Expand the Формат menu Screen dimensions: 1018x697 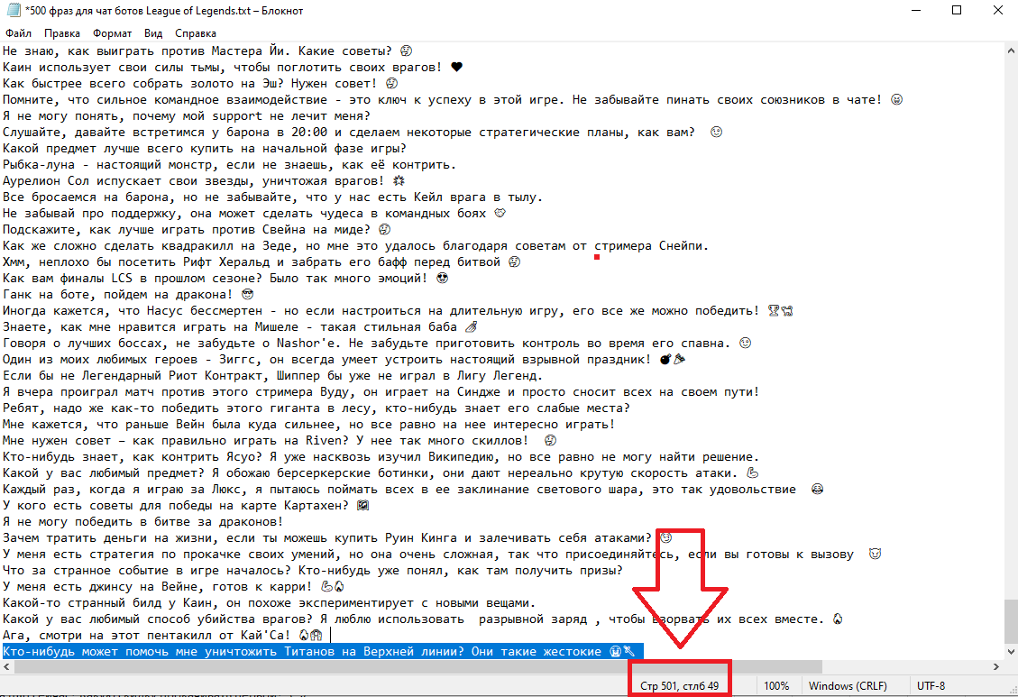(112, 33)
